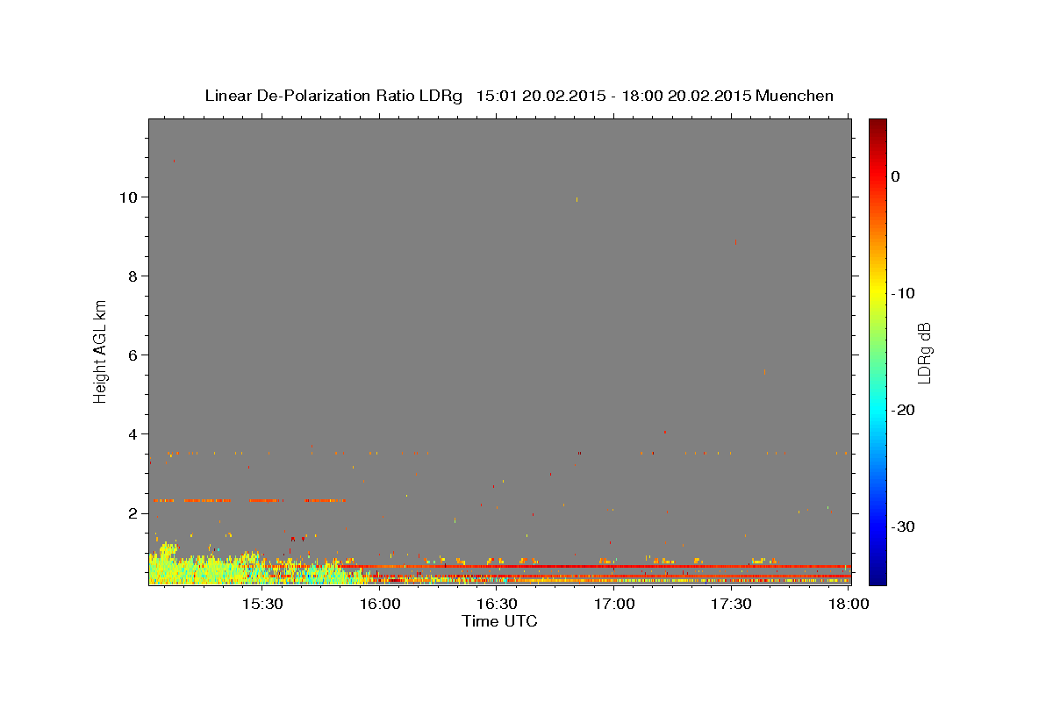Image resolution: width=1053 pixels, height=702 pixels.
Task: Click the dark blue bottom of colorbar
Action: (877, 577)
